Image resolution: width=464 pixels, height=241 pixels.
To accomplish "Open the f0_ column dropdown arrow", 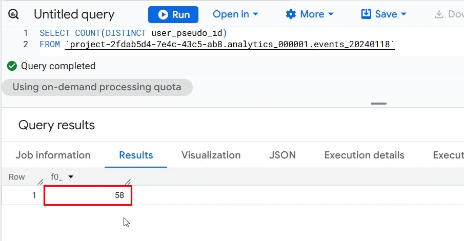I will coord(71,177).
